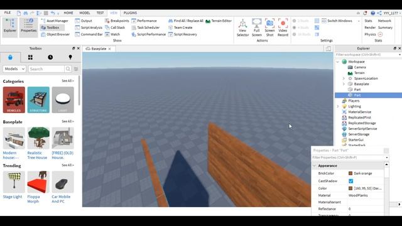
Task: Click See All for Categories
Action: click(x=68, y=81)
